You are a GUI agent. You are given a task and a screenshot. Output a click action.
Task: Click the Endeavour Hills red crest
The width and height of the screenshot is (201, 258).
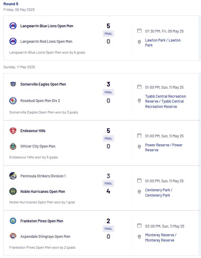pyautogui.click(x=13, y=131)
